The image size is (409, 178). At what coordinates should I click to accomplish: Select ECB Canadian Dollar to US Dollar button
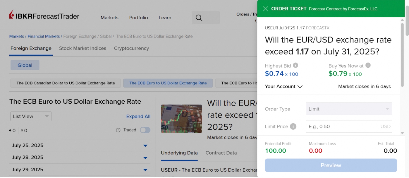[x=66, y=83]
